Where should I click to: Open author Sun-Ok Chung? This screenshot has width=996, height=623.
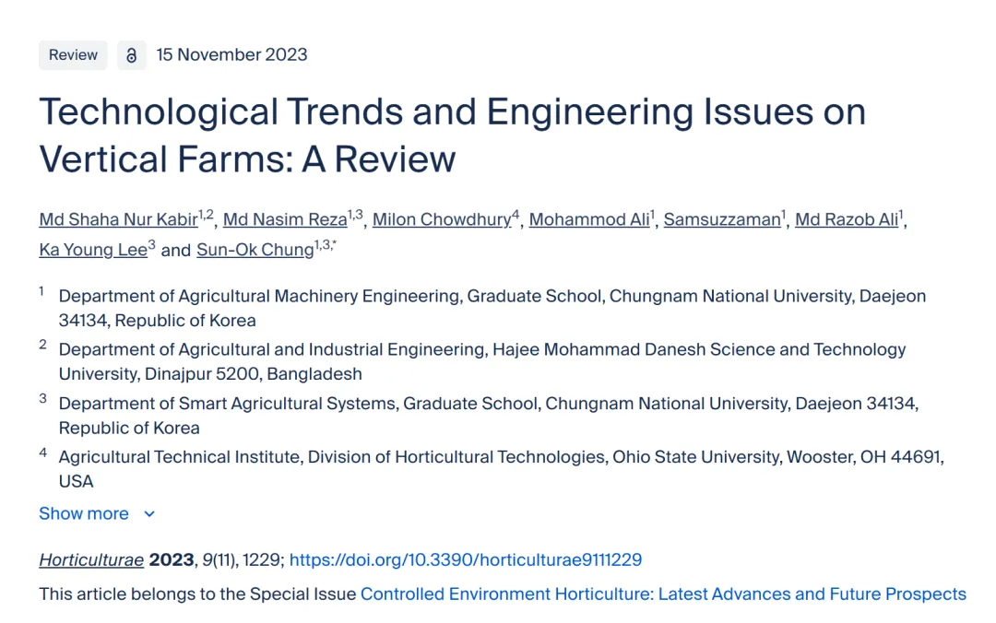click(x=255, y=250)
